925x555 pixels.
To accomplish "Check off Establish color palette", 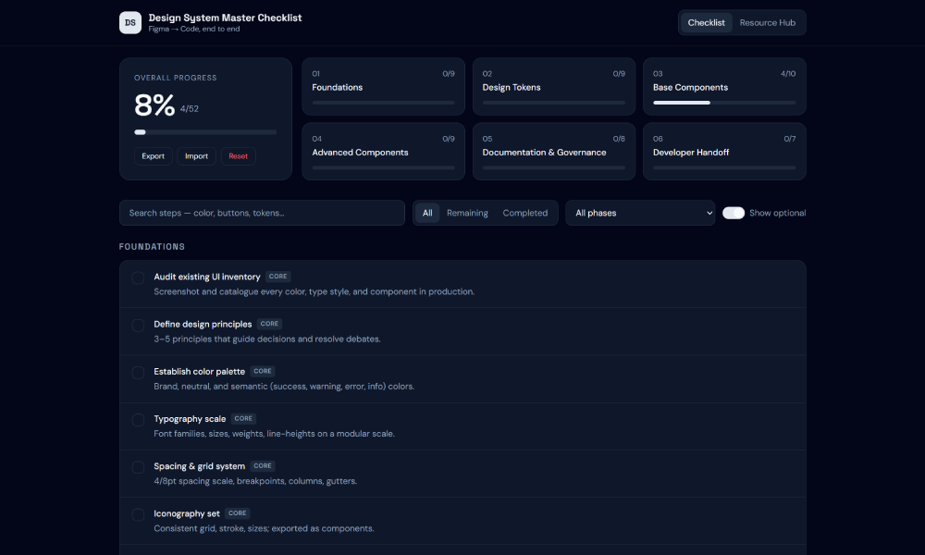I will [x=138, y=372].
